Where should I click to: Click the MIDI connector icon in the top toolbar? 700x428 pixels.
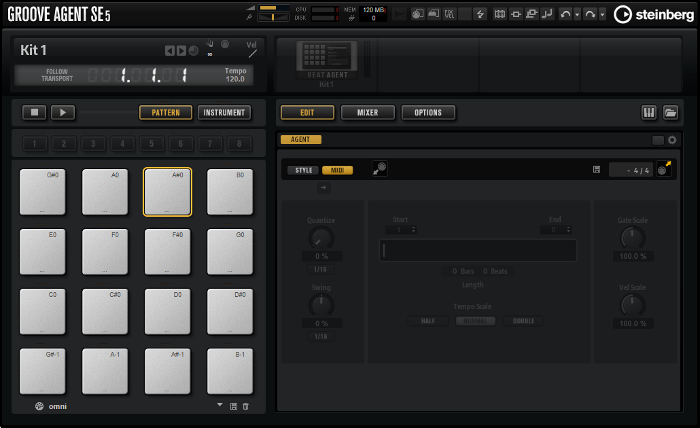click(417, 14)
